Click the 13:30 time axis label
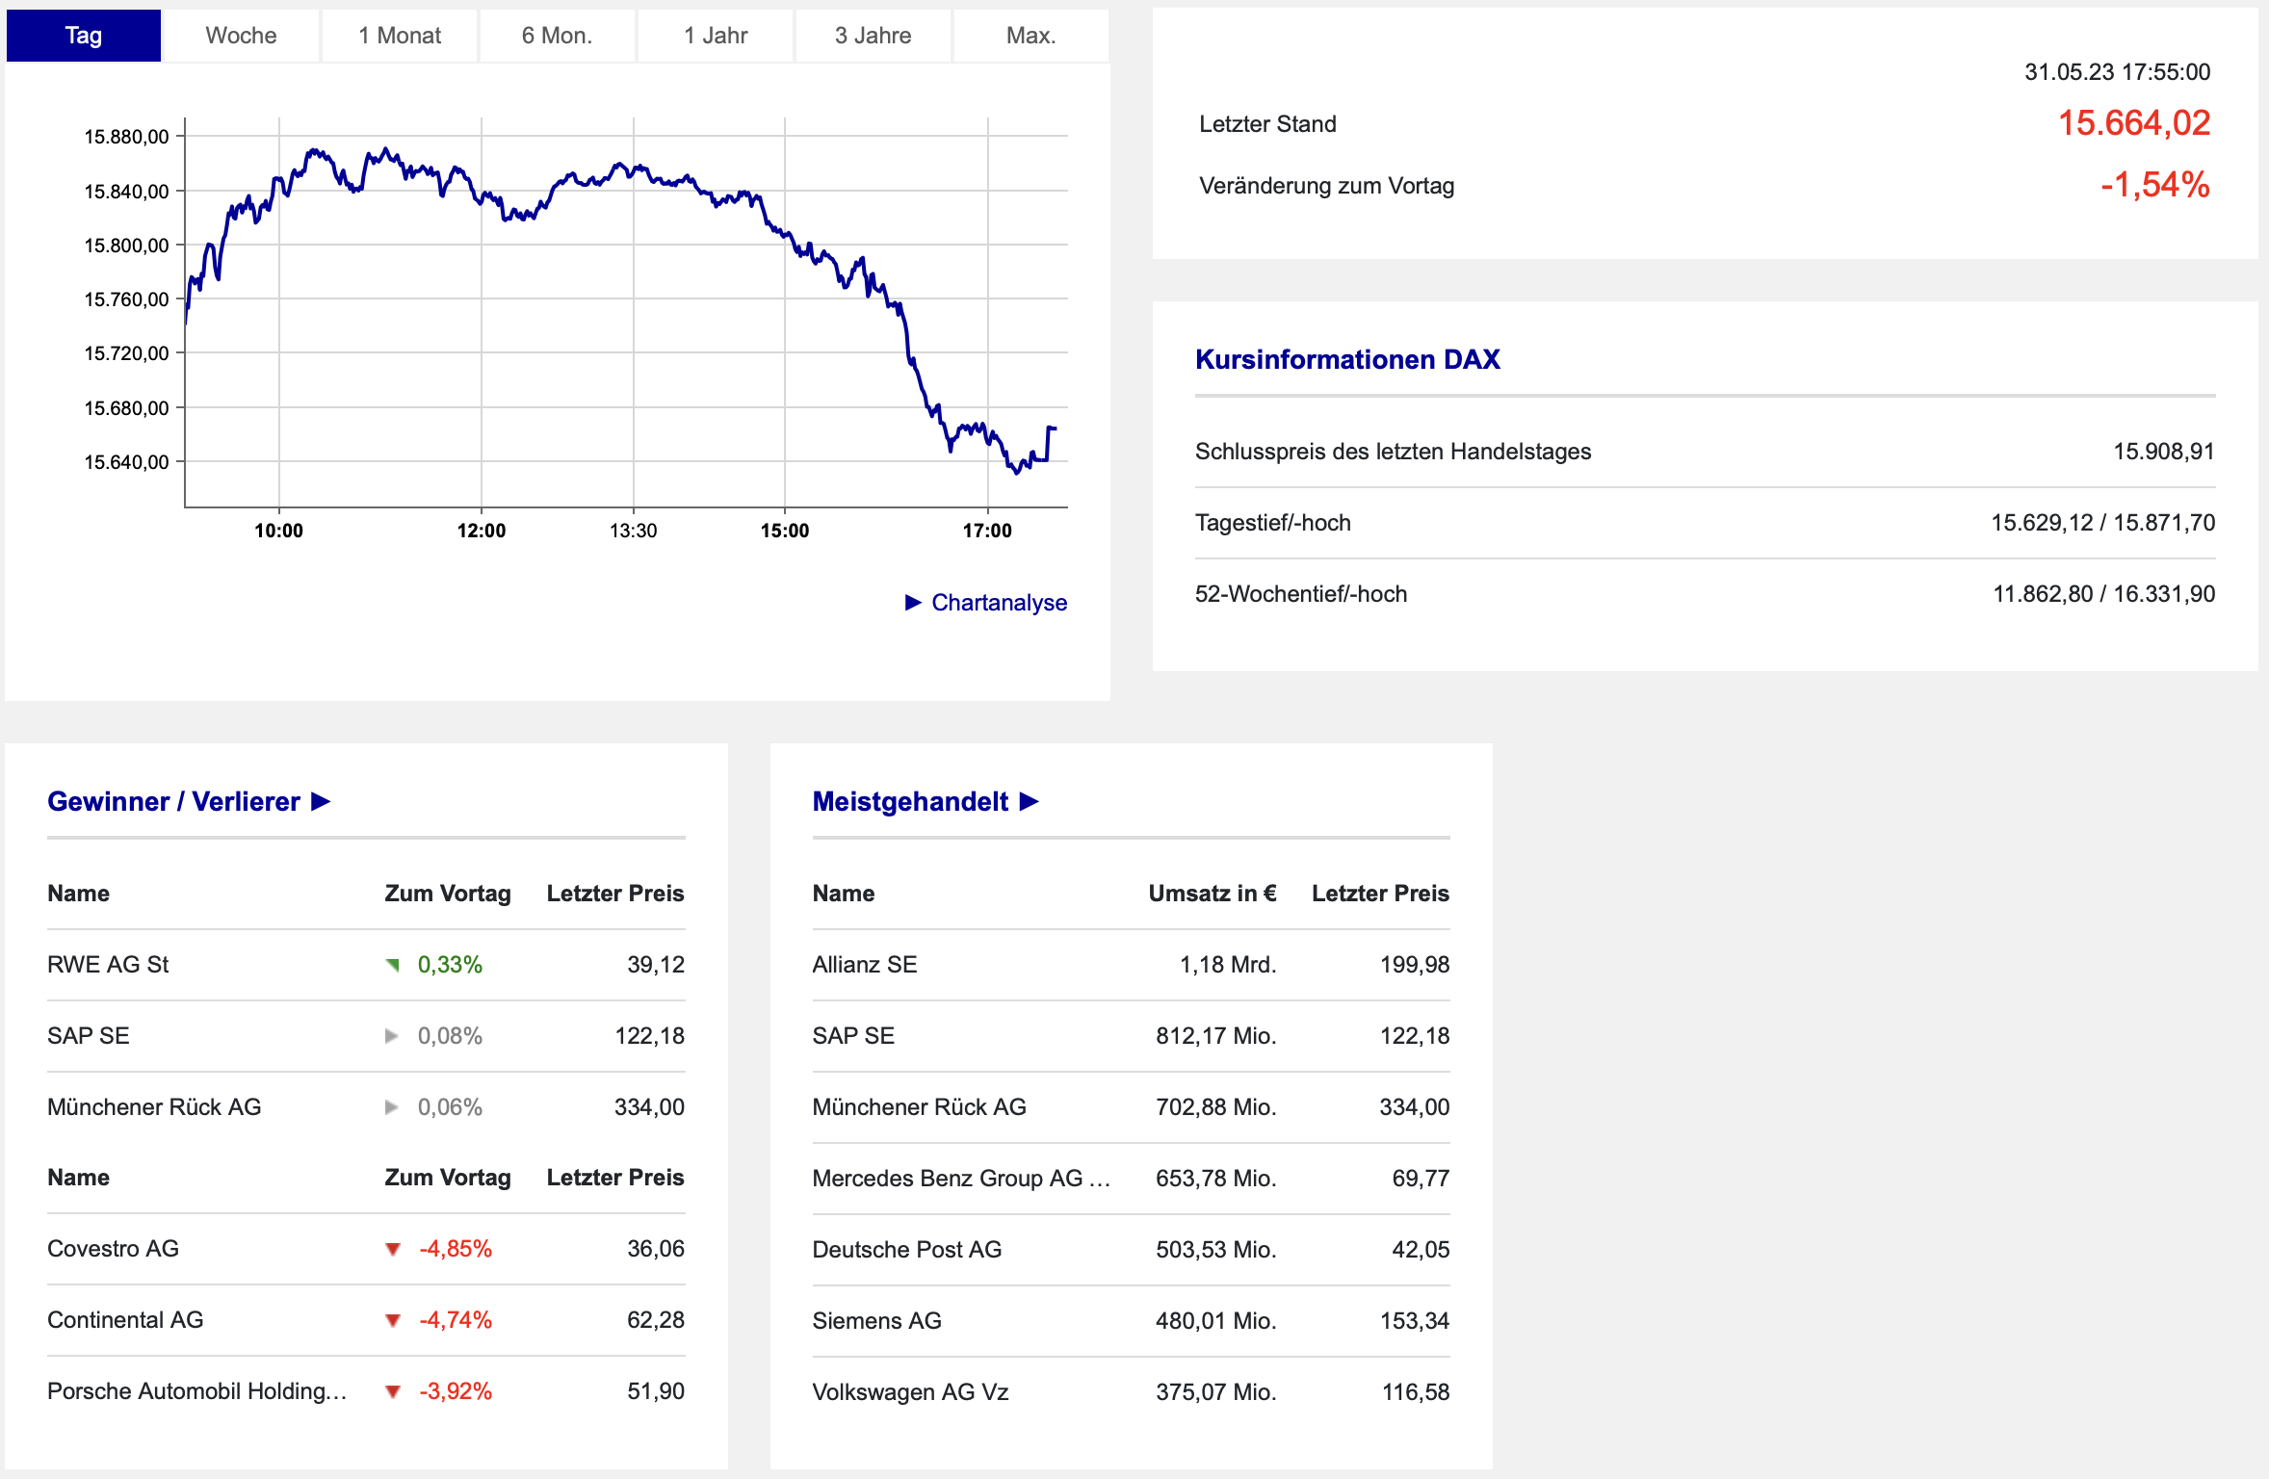Viewport: 2269px width, 1479px height. (x=633, y=531)
